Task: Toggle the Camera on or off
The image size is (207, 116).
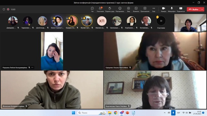Action: coord(164,8)
